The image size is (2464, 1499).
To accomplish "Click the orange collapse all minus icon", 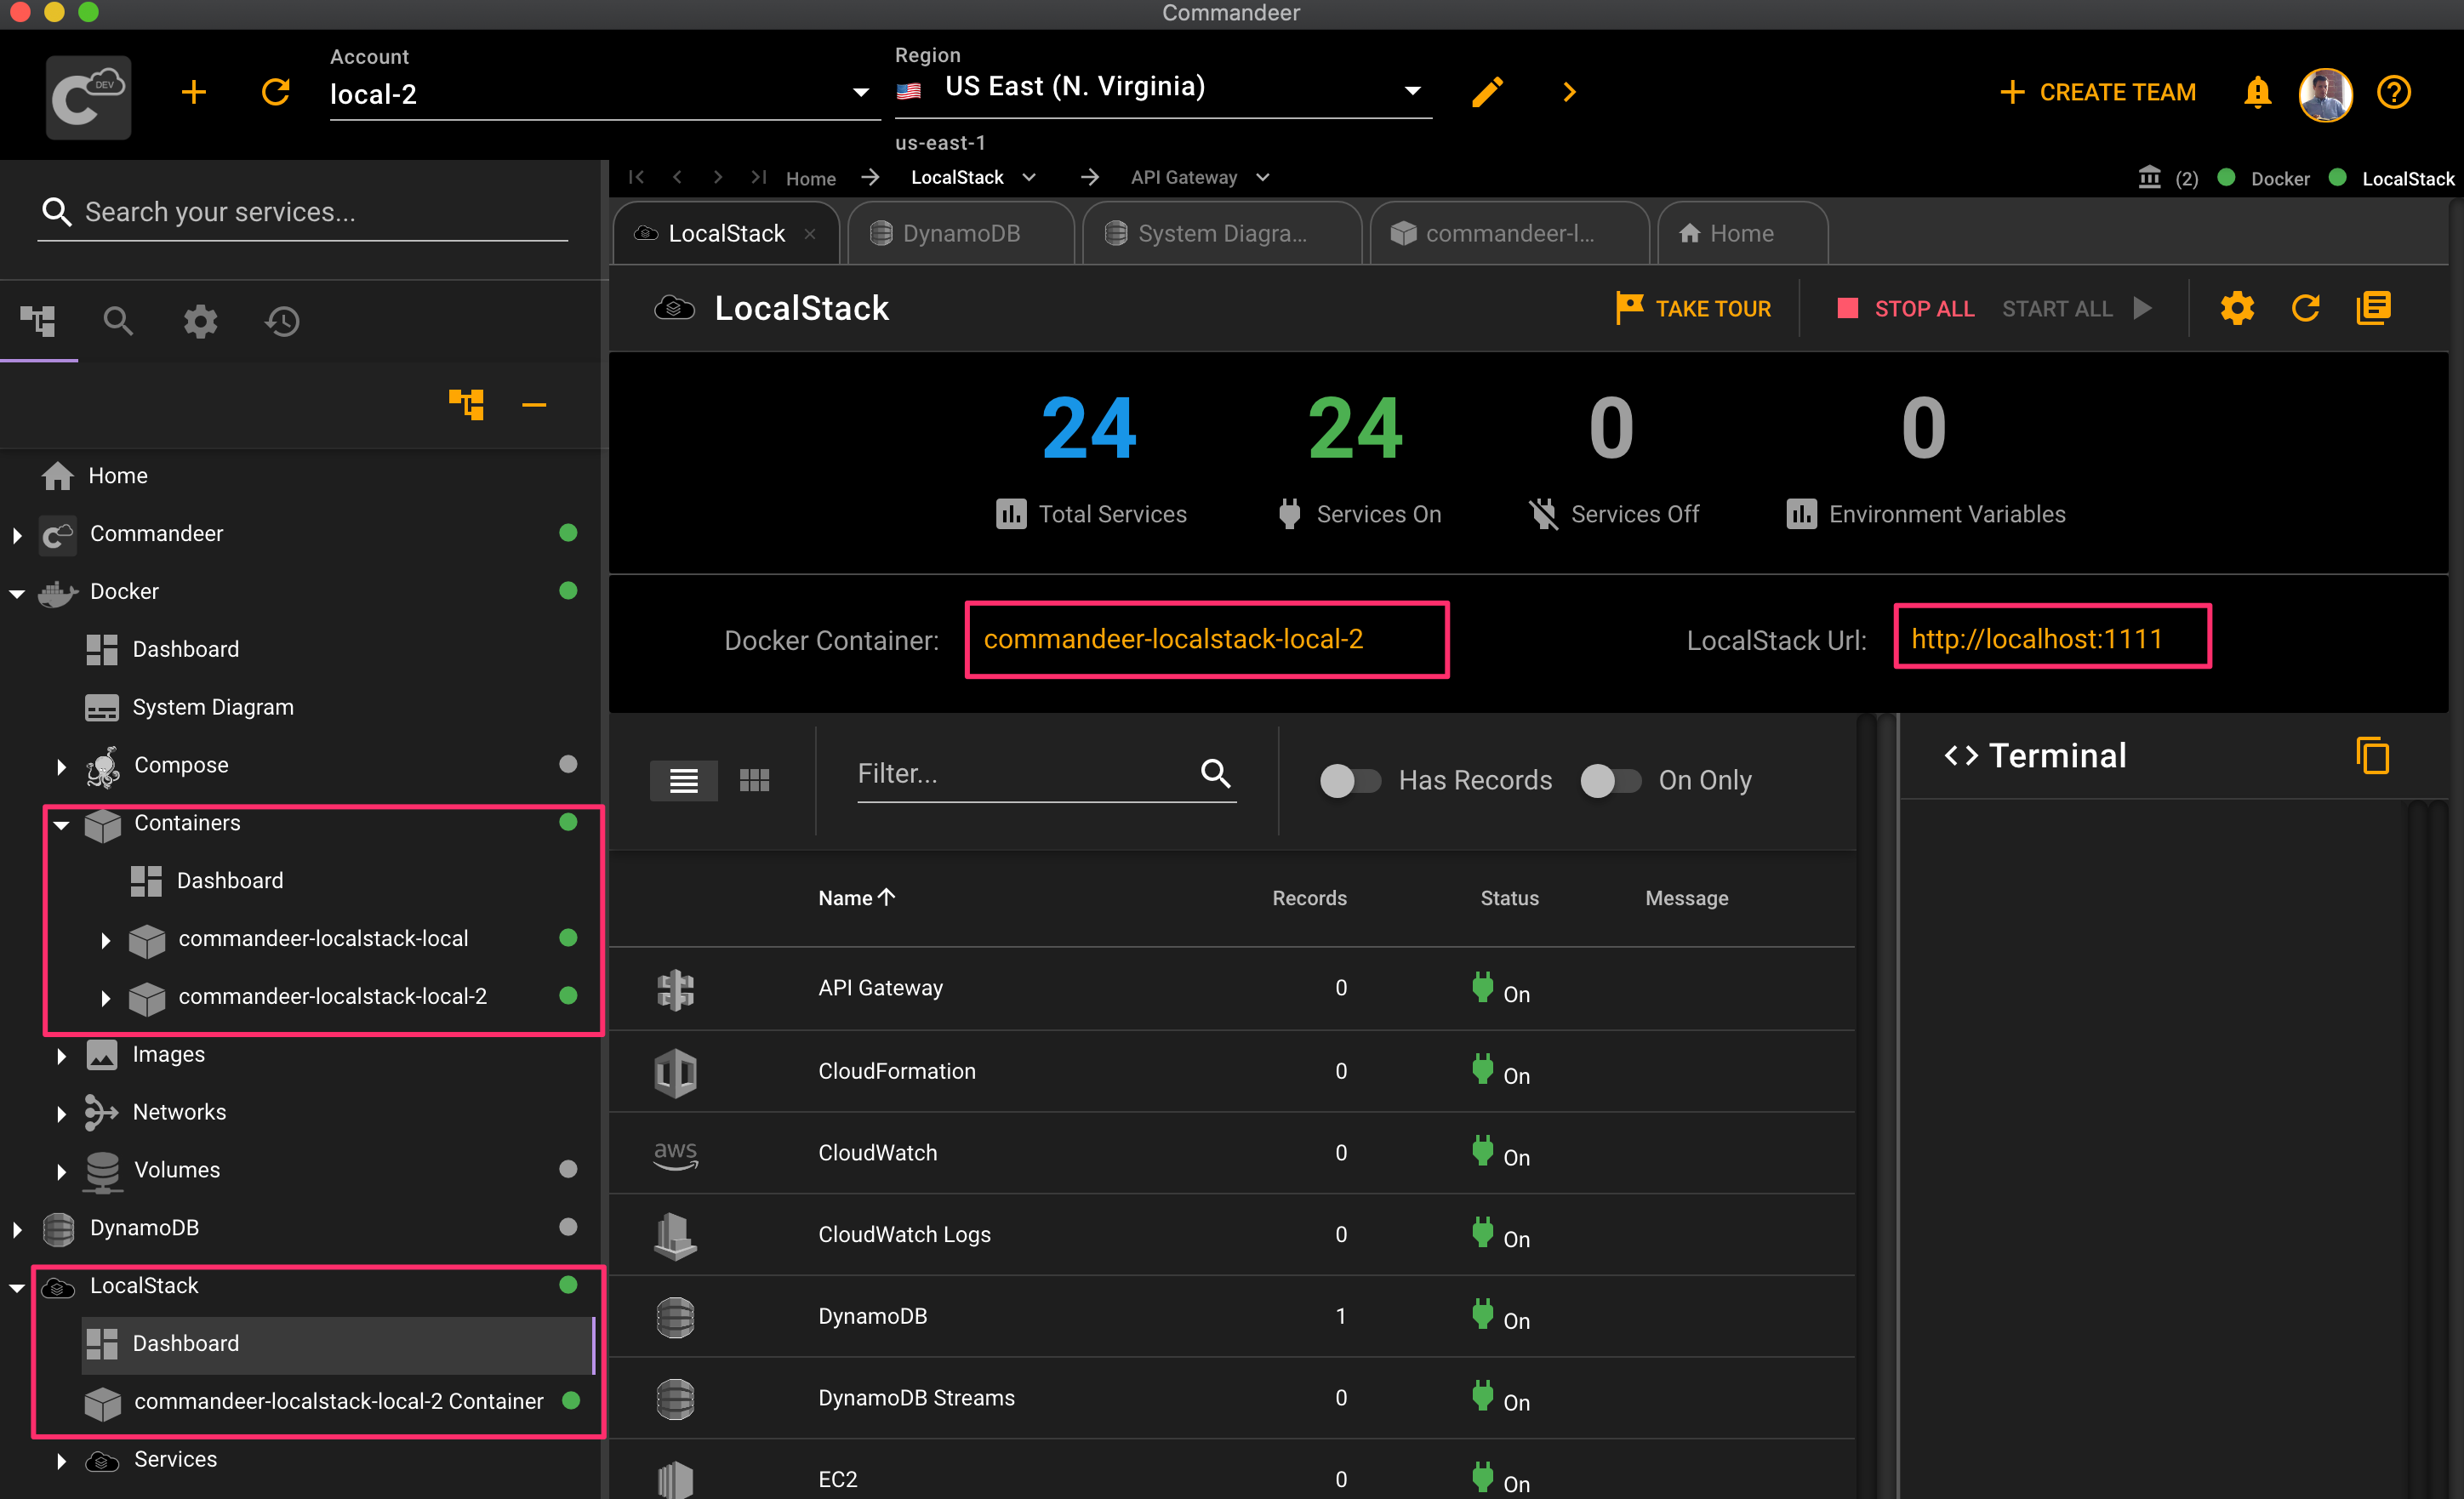I will click(x=534, y=404).
